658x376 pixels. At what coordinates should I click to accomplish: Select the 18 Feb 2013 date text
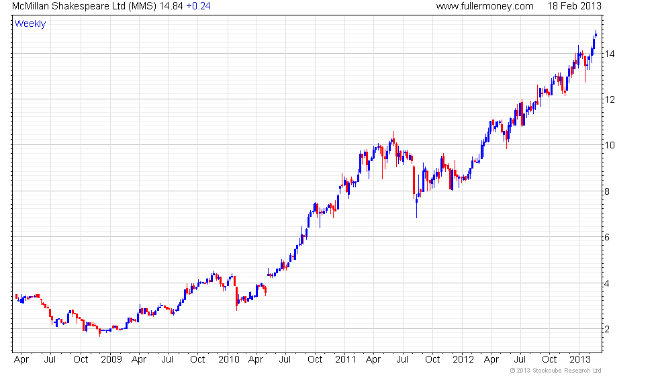[574, 6]
